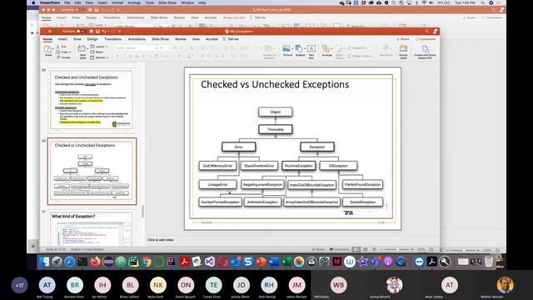This screenshot has width=533, height=300.
Task: Open Terminal from the Dock
Action: click(x=82, y=262)
